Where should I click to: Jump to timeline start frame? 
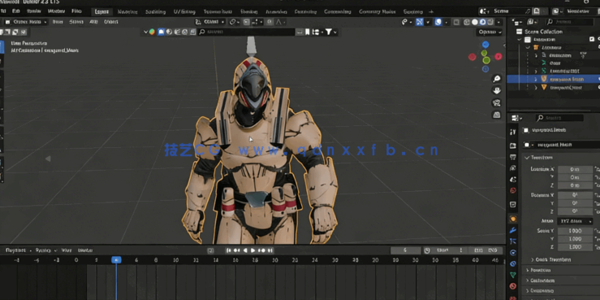pyautogui.click(x=228, y=250)
